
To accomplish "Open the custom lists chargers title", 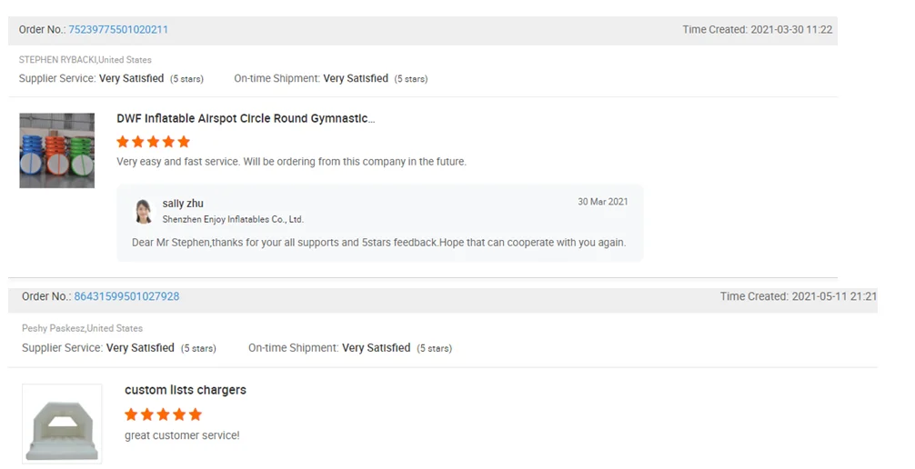I will tap(186, 390).
